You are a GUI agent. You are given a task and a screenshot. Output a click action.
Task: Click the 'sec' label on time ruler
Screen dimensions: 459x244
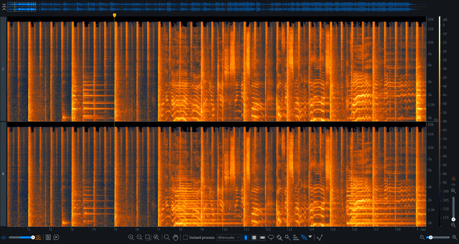pyautogui.click(x=423, y=229)
